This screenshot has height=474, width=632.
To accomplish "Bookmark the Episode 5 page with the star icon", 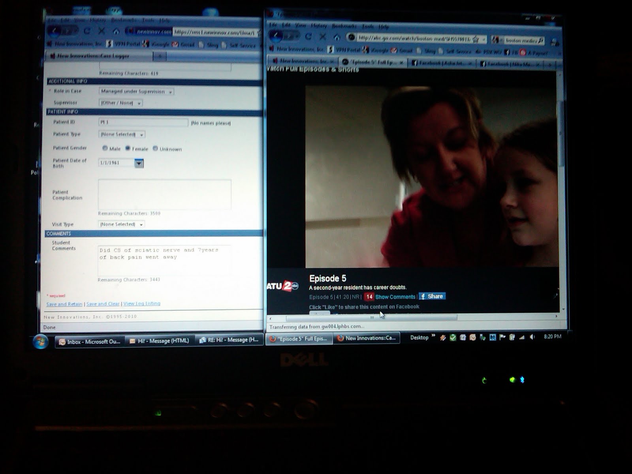I will [x=476, y=39].
